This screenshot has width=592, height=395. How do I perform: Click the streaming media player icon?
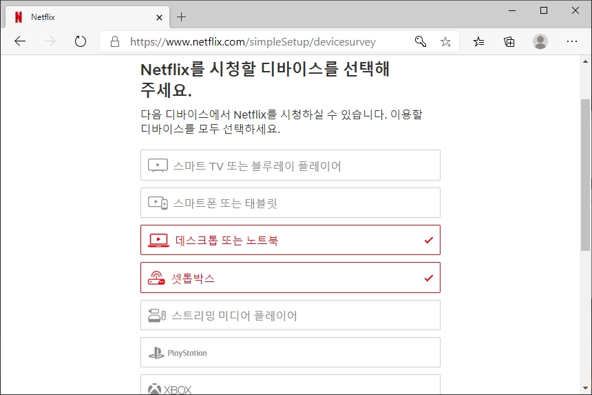157,315
